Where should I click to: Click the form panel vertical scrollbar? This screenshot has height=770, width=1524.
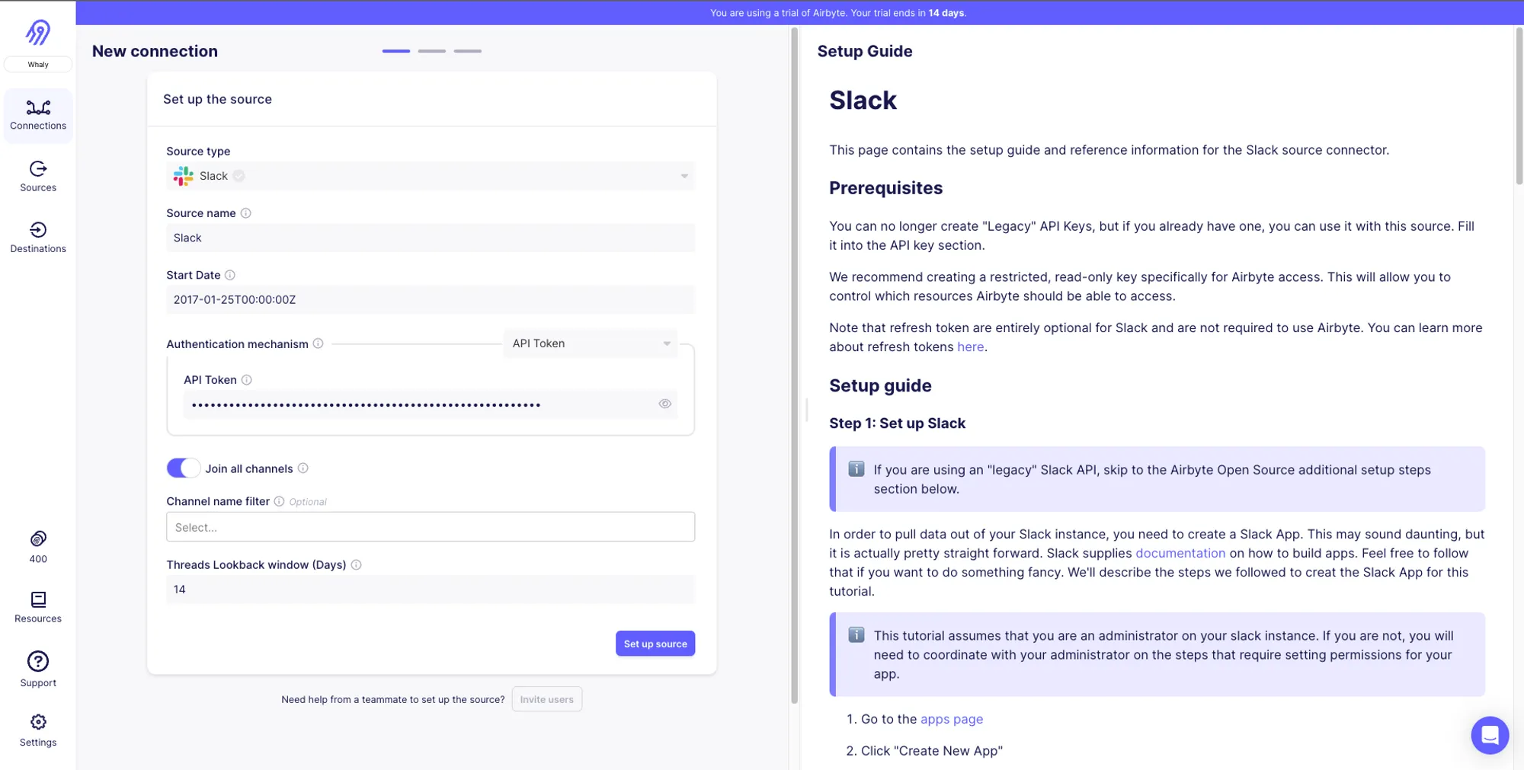click(794, 366)
